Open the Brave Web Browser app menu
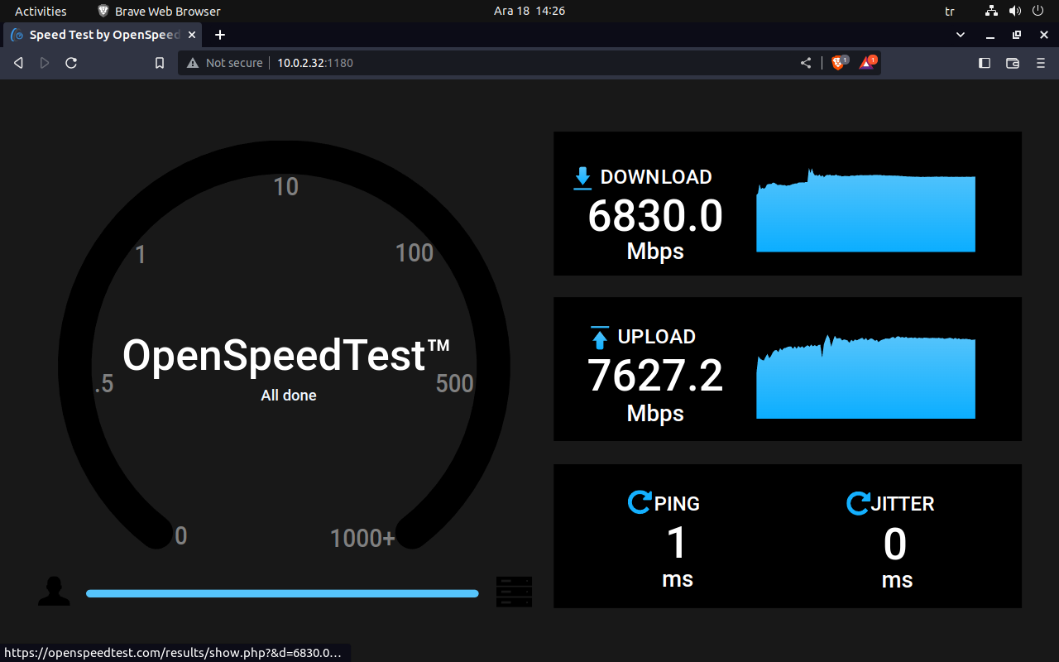The width and height of the screenshot is (1059, 662). click(x=159, y=12)
